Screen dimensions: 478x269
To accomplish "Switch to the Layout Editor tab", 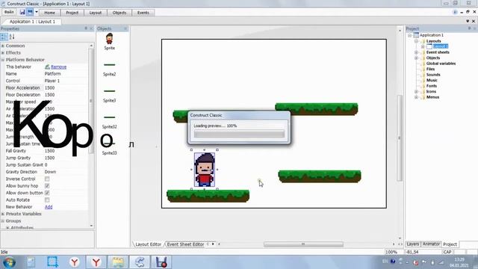I will click(148, 244).
